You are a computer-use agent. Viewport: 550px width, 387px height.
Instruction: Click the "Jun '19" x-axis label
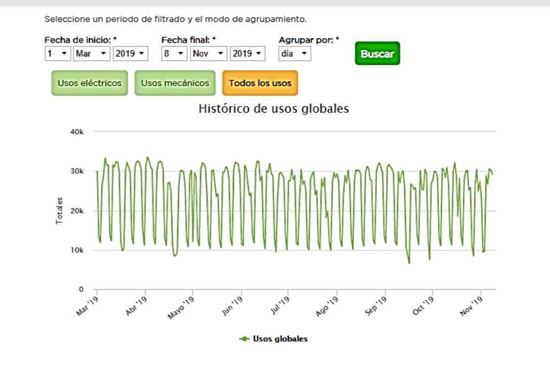coord(232,305)
